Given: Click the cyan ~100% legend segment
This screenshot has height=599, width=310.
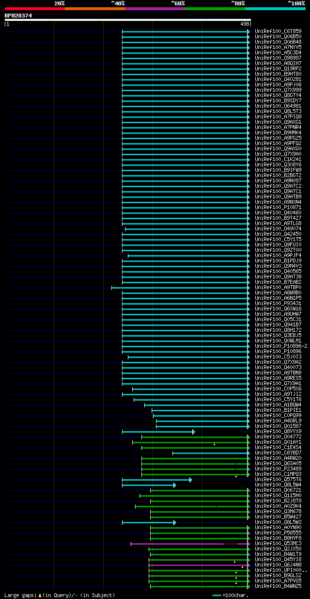Looking at the screenshot, I should [275, 8].
